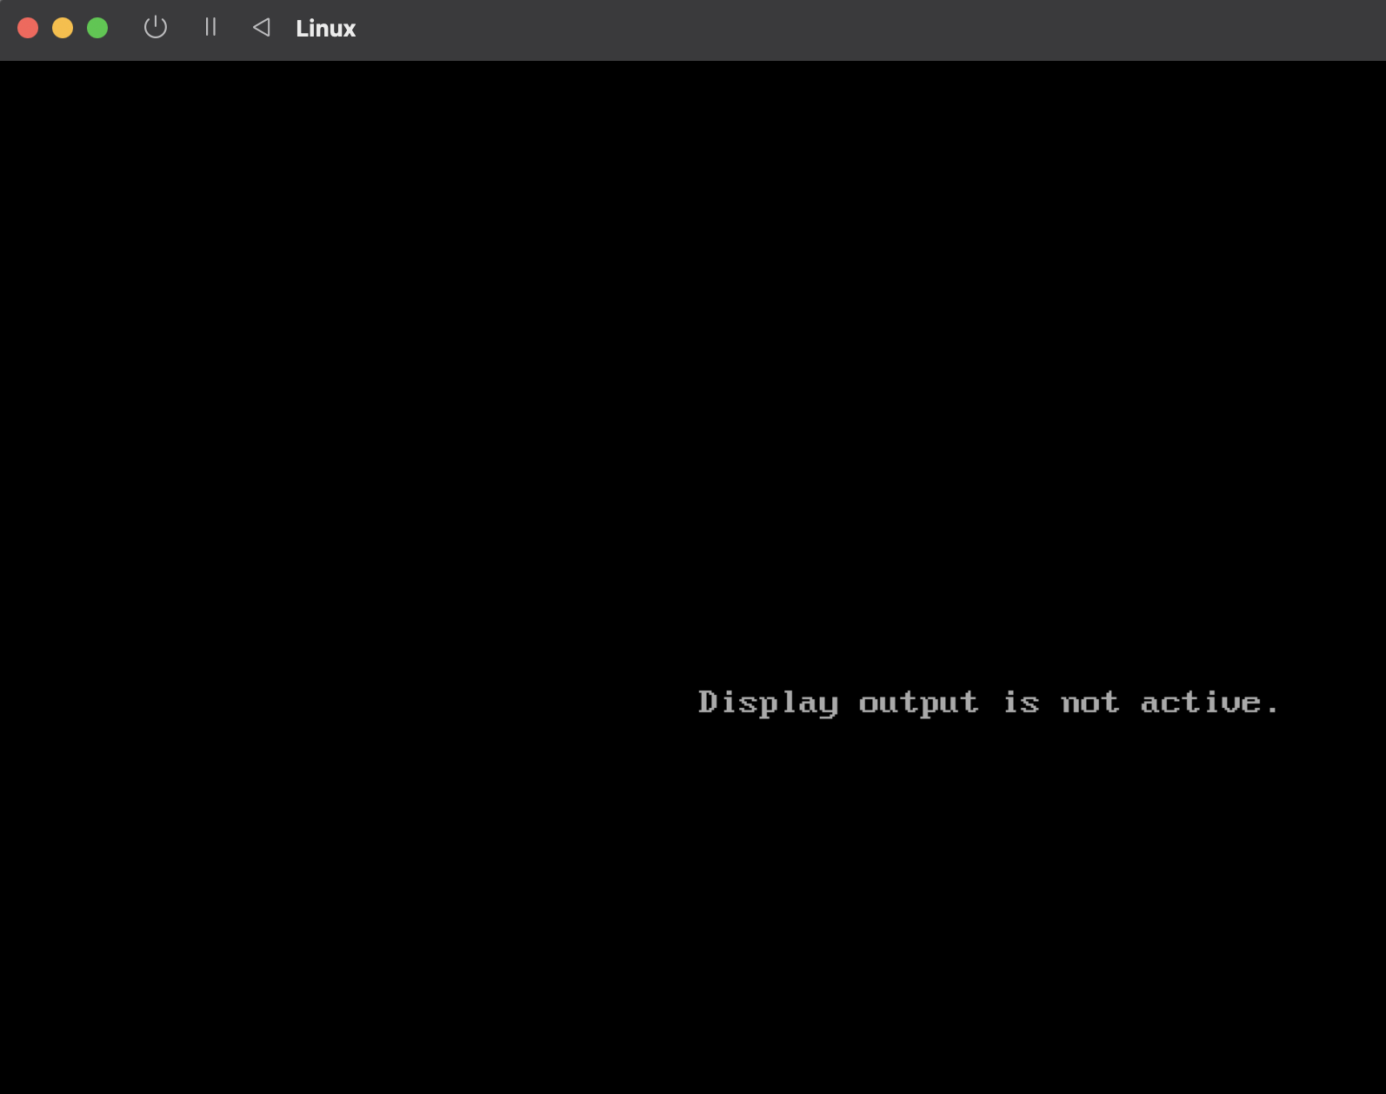
Task: Click the word "is" in the message
Action: pos(1022,703)
